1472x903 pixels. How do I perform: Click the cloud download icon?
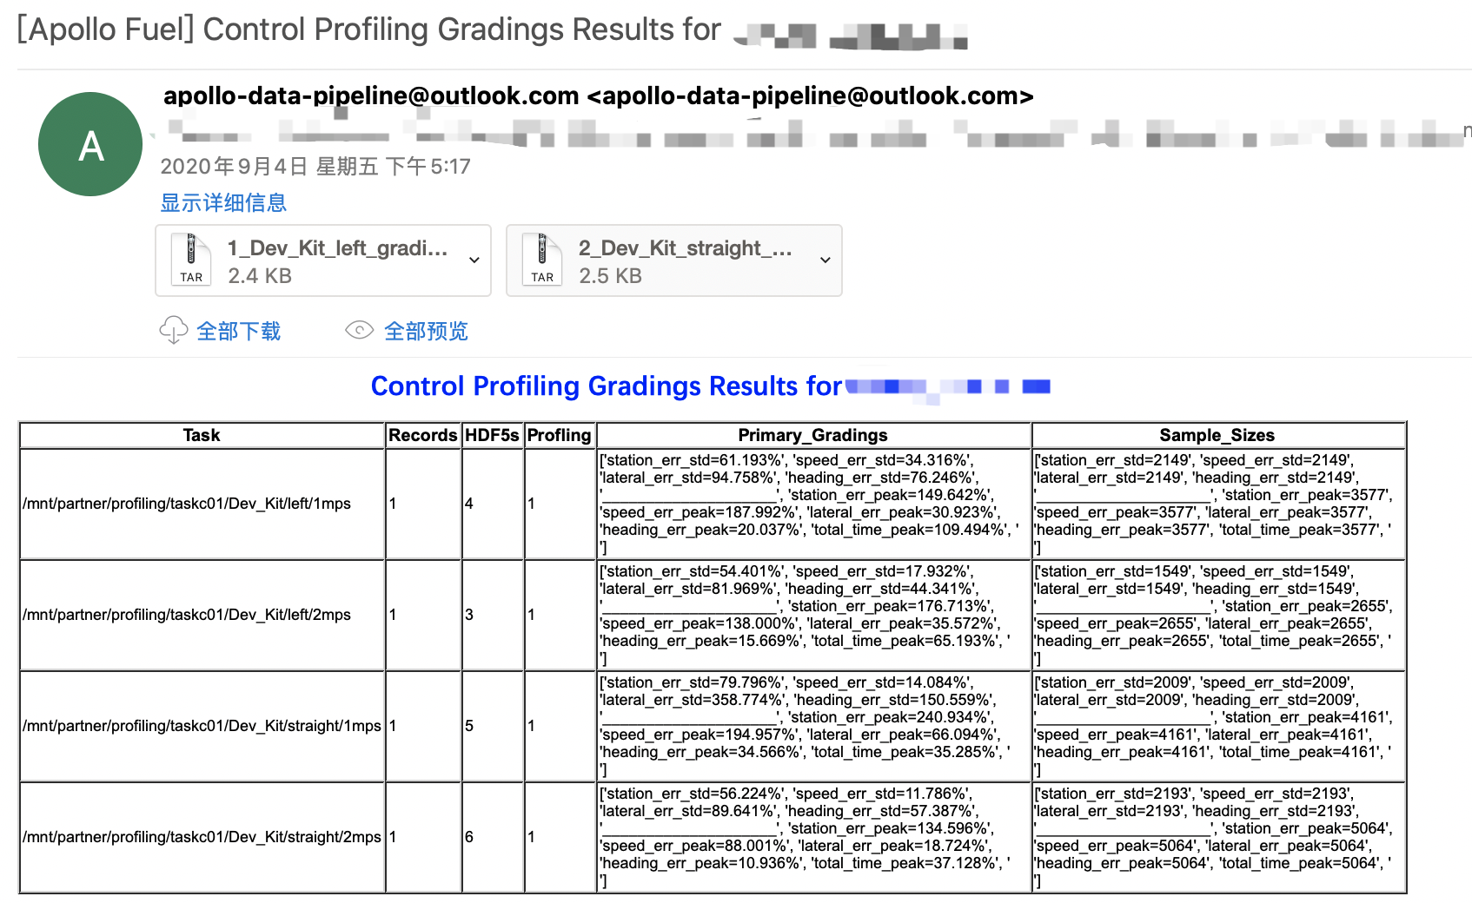click(174, 331)
